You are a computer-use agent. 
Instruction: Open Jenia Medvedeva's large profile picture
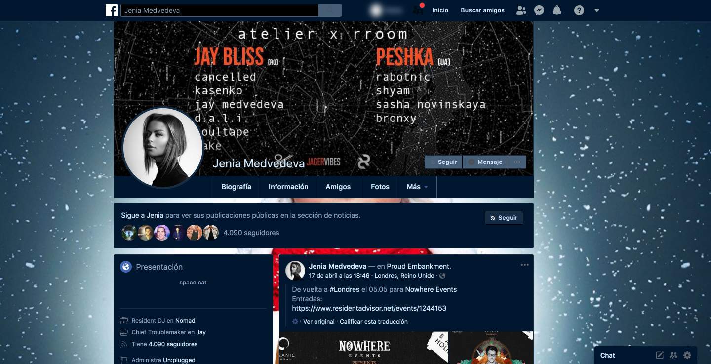pyautogui.click(x=162, y=148)
